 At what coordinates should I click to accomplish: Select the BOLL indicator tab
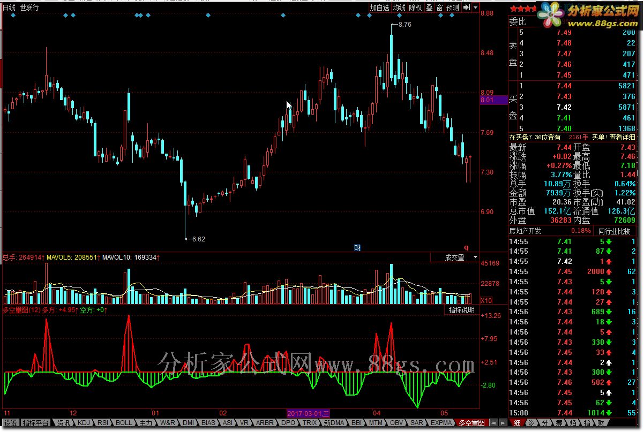click(x=124, y=423)
